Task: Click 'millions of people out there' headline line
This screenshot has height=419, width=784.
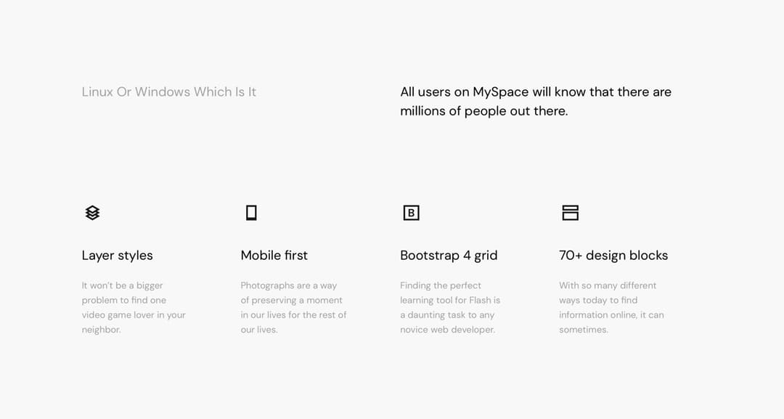Action: (x=483, y=111)
